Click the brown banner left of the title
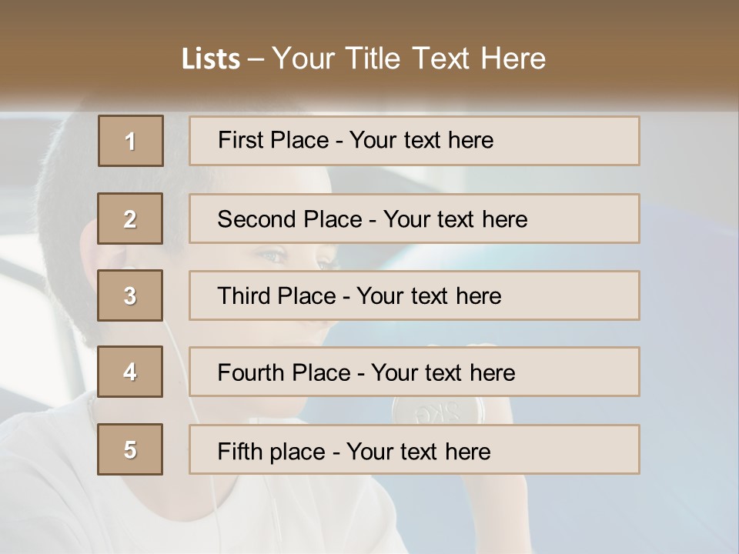This screenshot has height=554, width=739. pos(77,58)
